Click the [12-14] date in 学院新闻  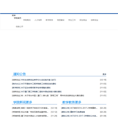[x=54, y=108]
